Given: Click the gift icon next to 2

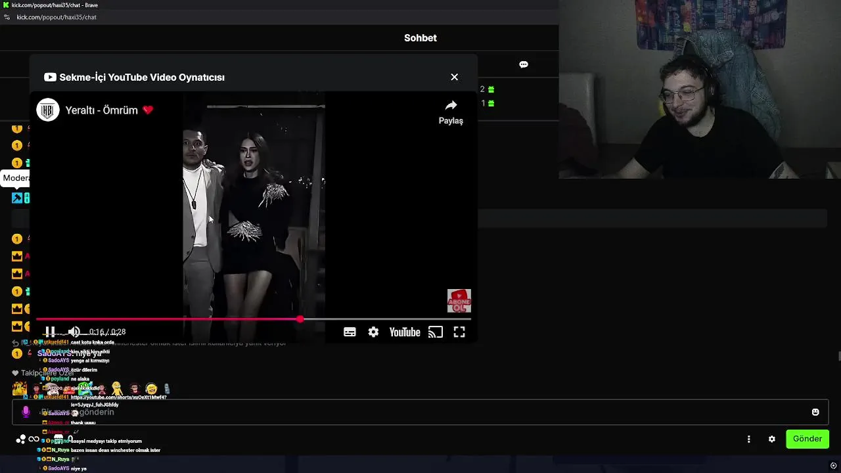Looking at the screenshot, I should pos(491,89).
